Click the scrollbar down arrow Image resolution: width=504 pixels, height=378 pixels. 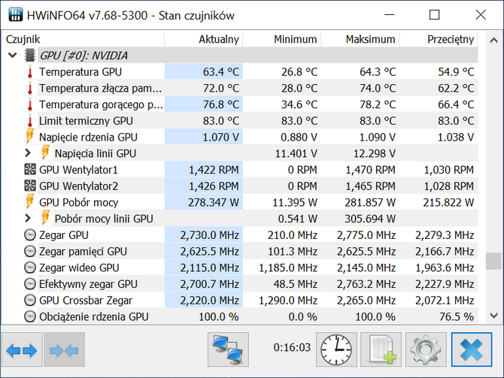pyautogui.click(x=493, y=316)
